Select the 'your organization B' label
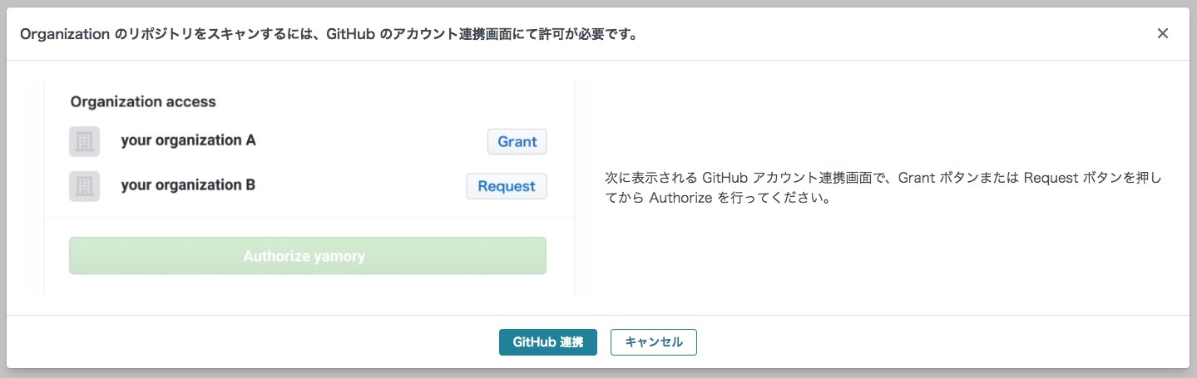 tap(188, 185)
